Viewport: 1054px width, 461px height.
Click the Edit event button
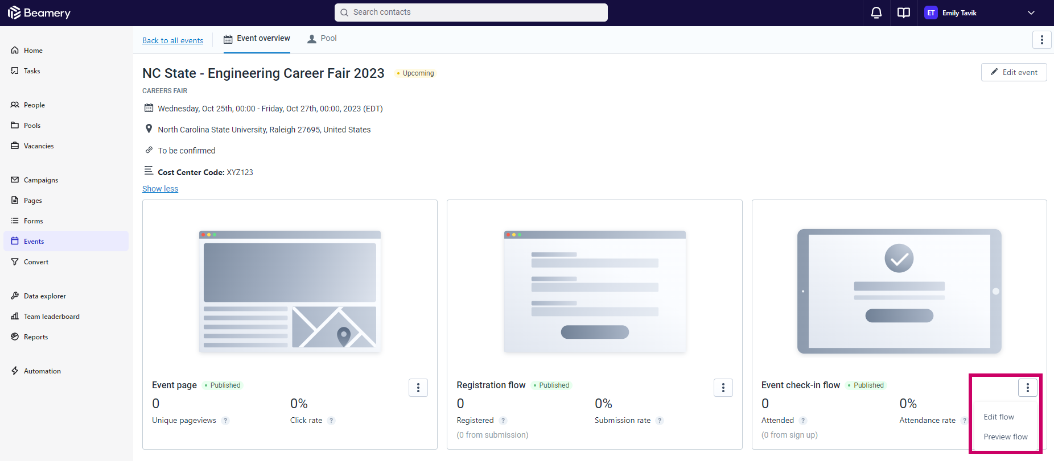(1014, 72)
